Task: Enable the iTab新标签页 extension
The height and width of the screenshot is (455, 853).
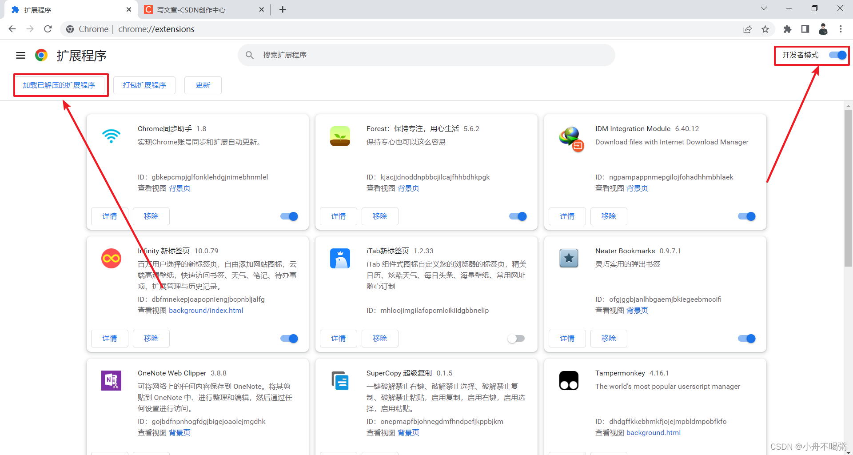Action: coord(516,338)
